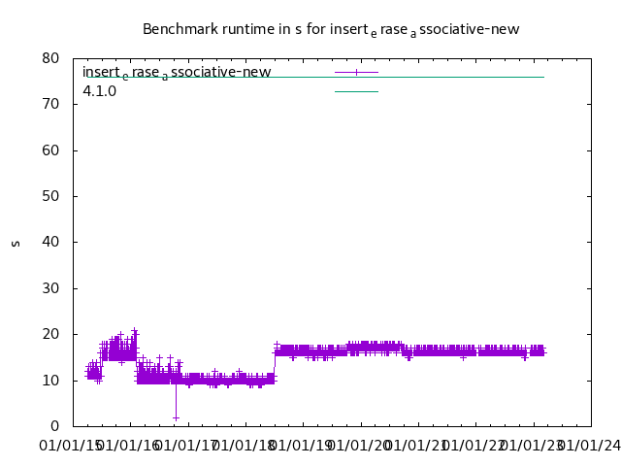Screen dimensions: 621x466
Task: Click the y-axis unit label "s"
Action: pos(16,243)
